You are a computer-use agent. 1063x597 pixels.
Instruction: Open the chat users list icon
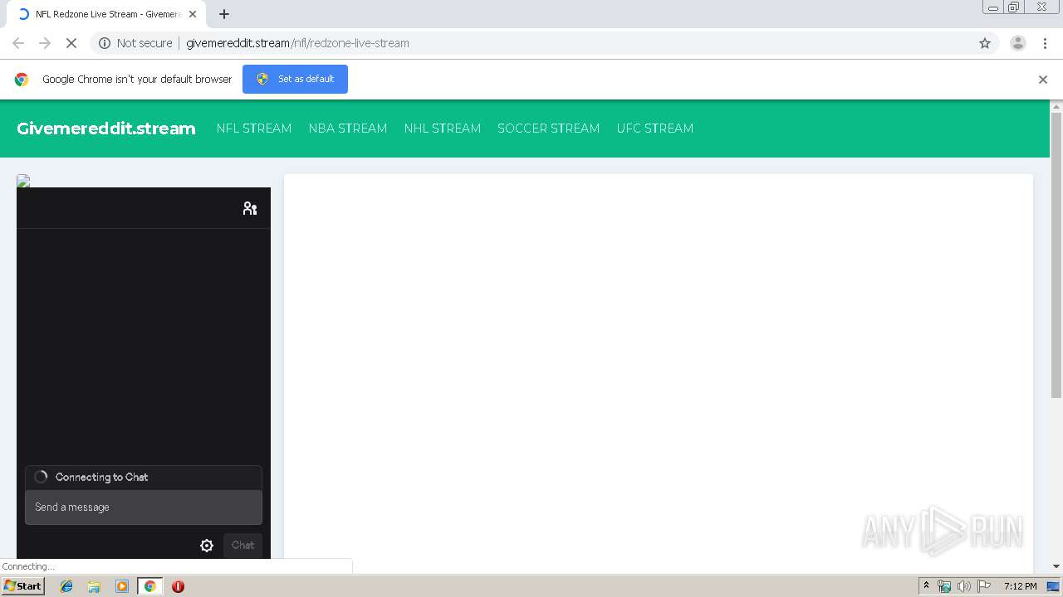click(249, 208)
